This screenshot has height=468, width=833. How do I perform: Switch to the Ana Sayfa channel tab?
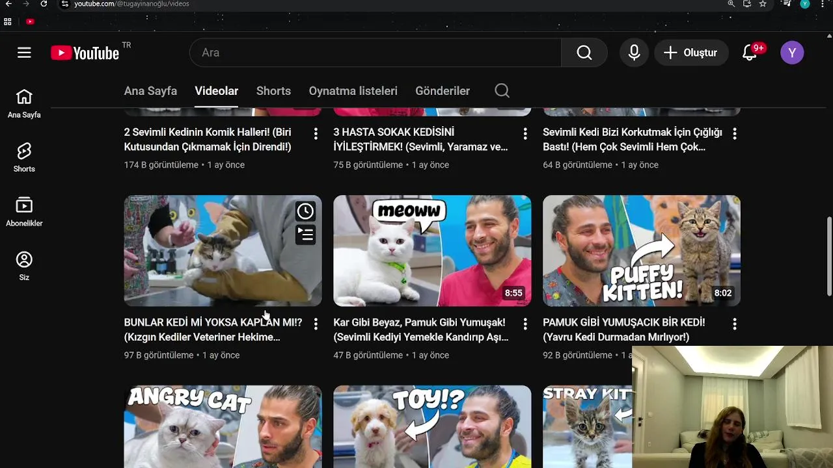pyautogui.click(x=150, y=91)
